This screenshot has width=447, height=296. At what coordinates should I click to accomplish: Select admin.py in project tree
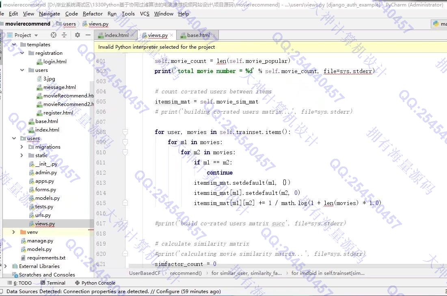coord(46,173)
